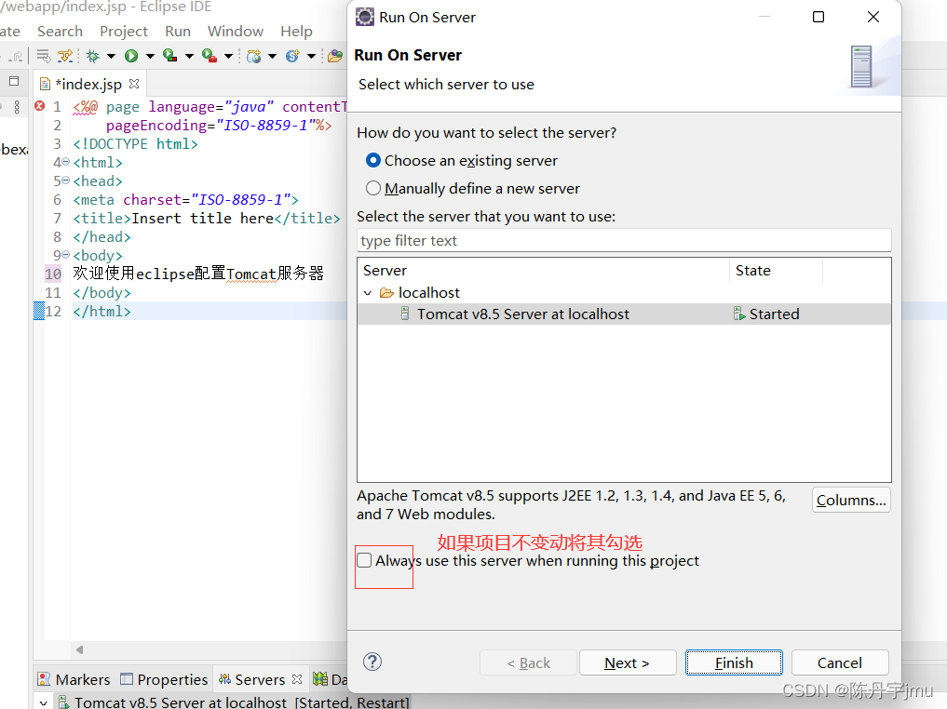
Task: Open the Debug dropdown arrow
Action: (x=111, y=57)
